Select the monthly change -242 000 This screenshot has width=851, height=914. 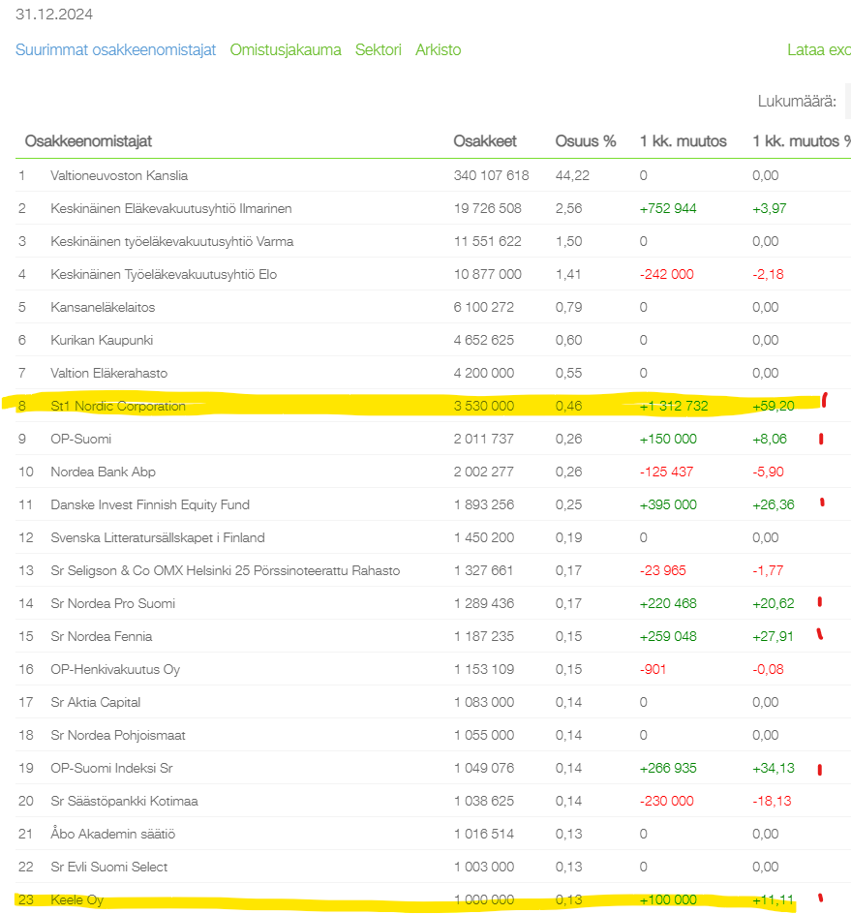pos(667,275)
